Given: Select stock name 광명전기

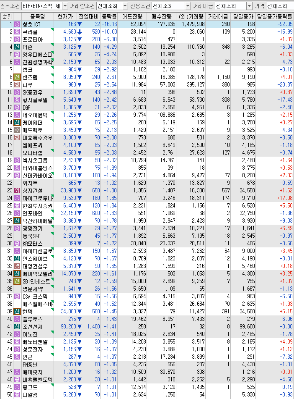Looking at the screenshot, I should point(33,228).
